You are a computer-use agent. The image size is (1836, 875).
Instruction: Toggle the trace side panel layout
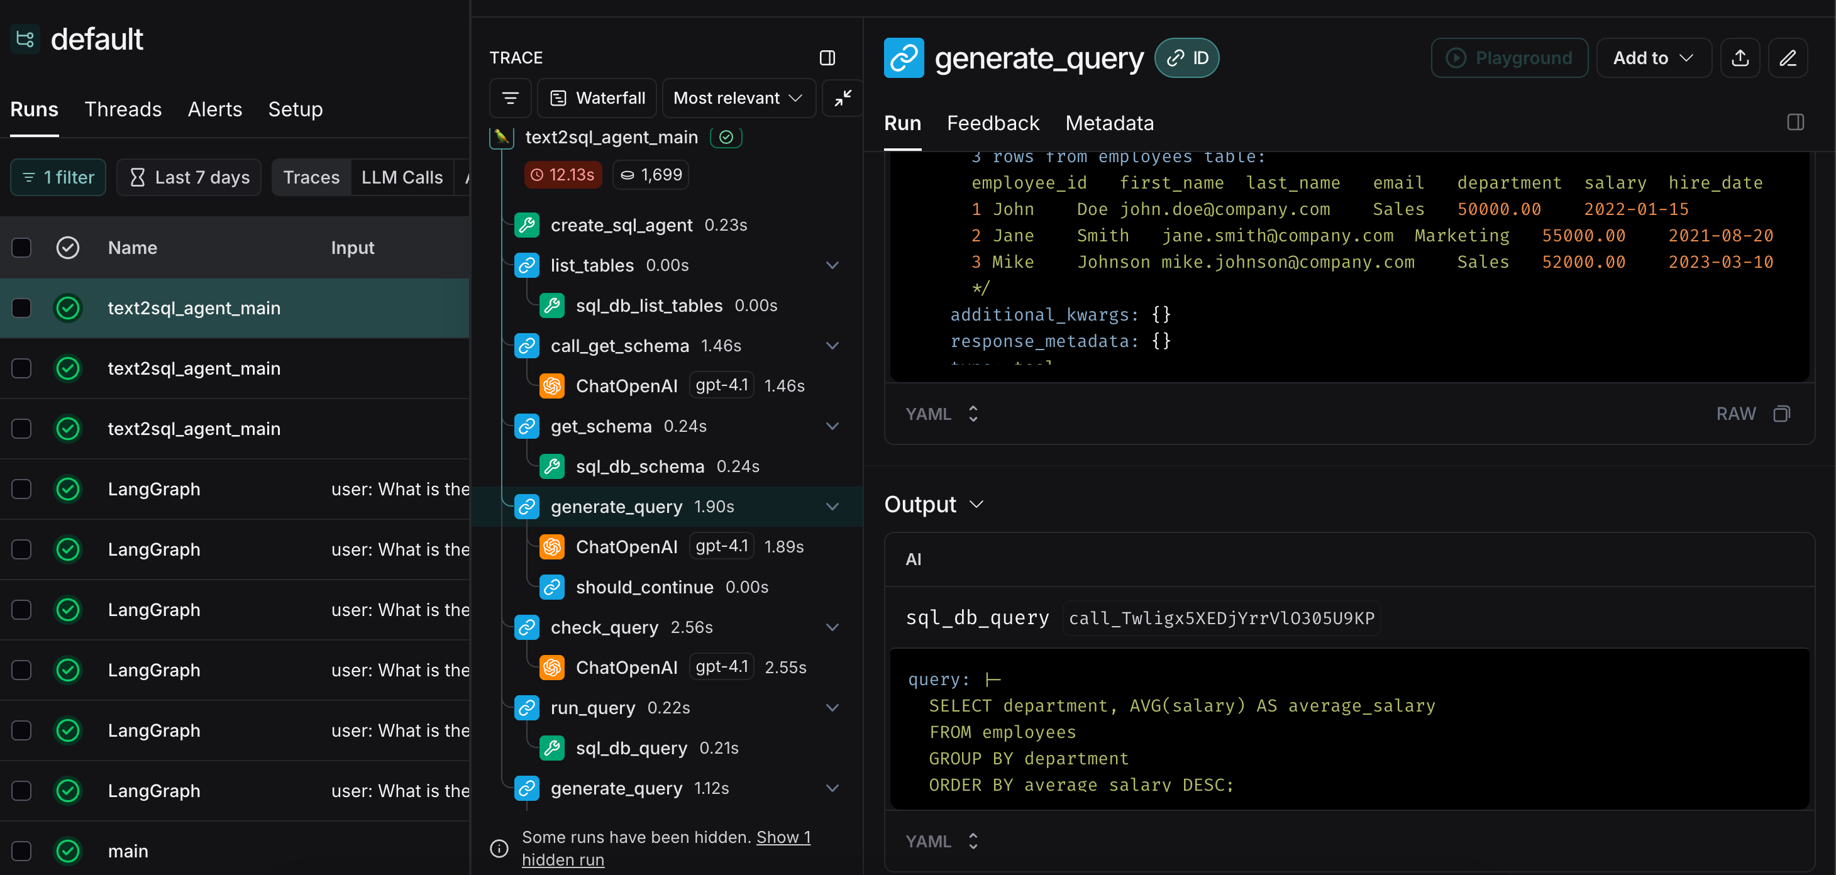[827, 58]
